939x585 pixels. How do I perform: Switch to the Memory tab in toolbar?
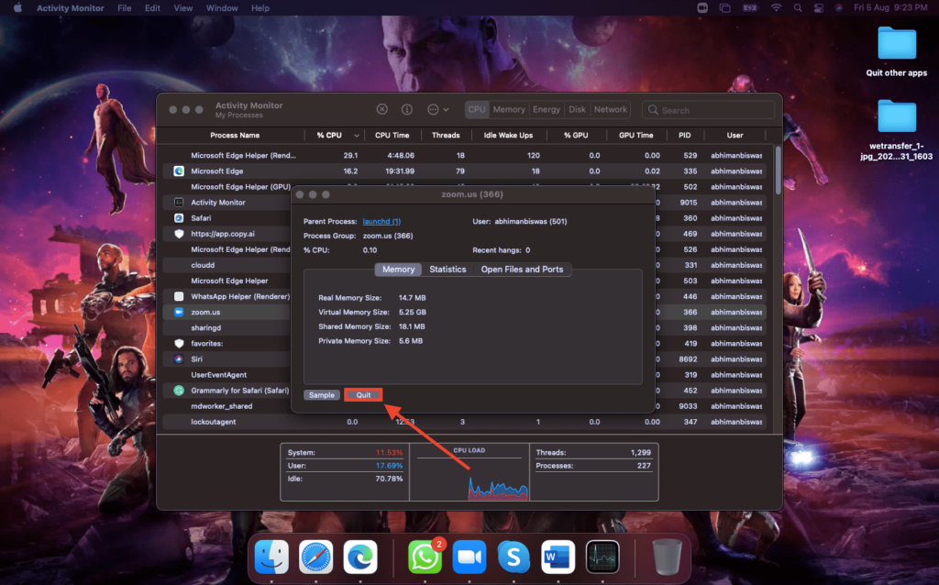tap(509, 109)
